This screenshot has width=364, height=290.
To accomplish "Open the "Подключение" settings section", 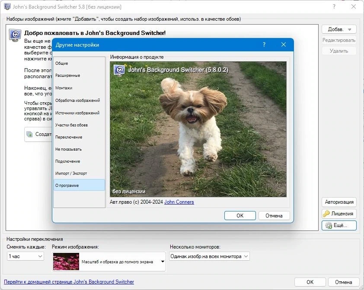I will click(x=79, y=161).
